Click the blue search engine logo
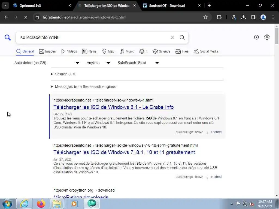 (8, 38)
